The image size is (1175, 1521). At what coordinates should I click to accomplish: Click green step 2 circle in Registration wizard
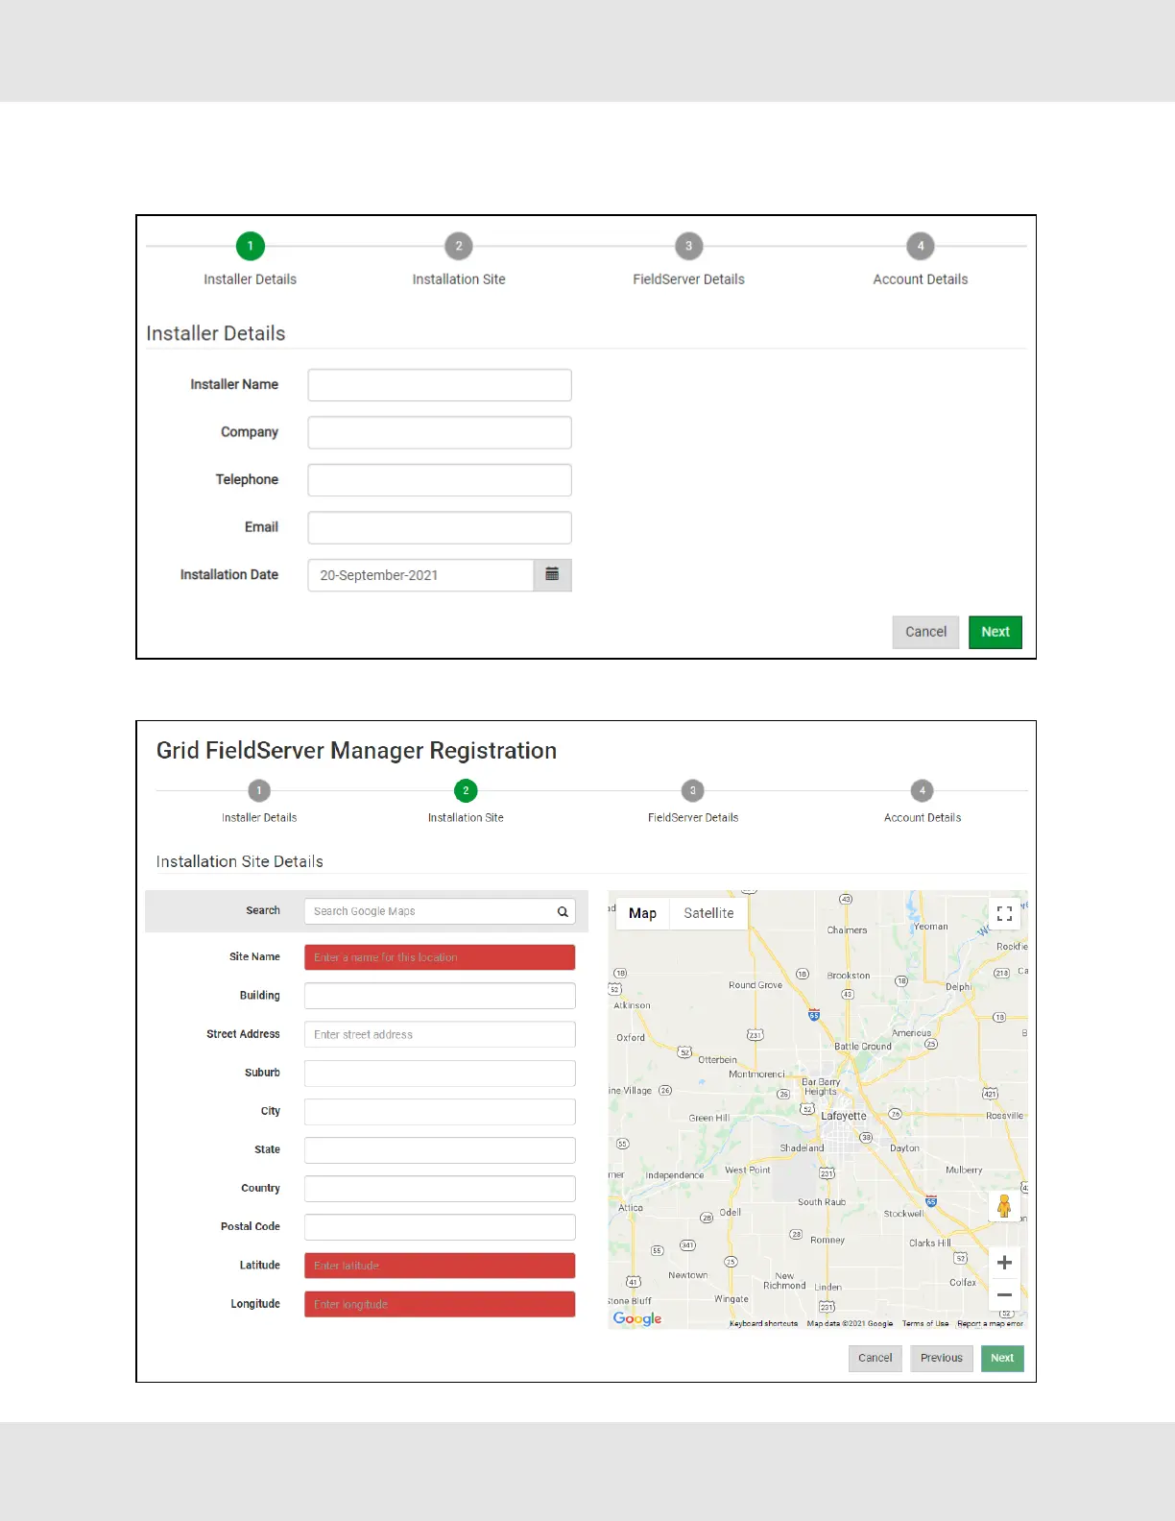click(466, 790)
